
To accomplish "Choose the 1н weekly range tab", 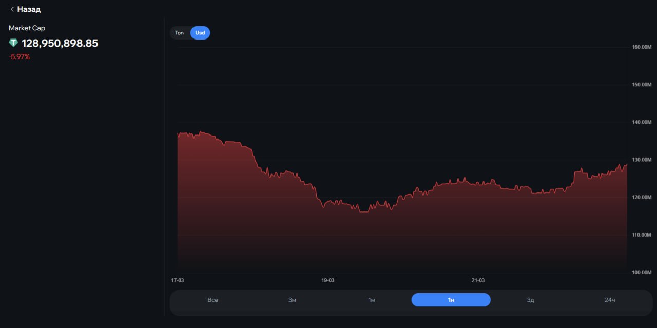I will [451, 300].
